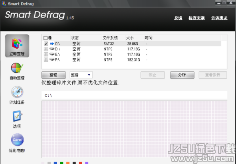This screenshot has width=236, height=164.
Task: Open the 反馈 feedback link
Action: (178, 18)
